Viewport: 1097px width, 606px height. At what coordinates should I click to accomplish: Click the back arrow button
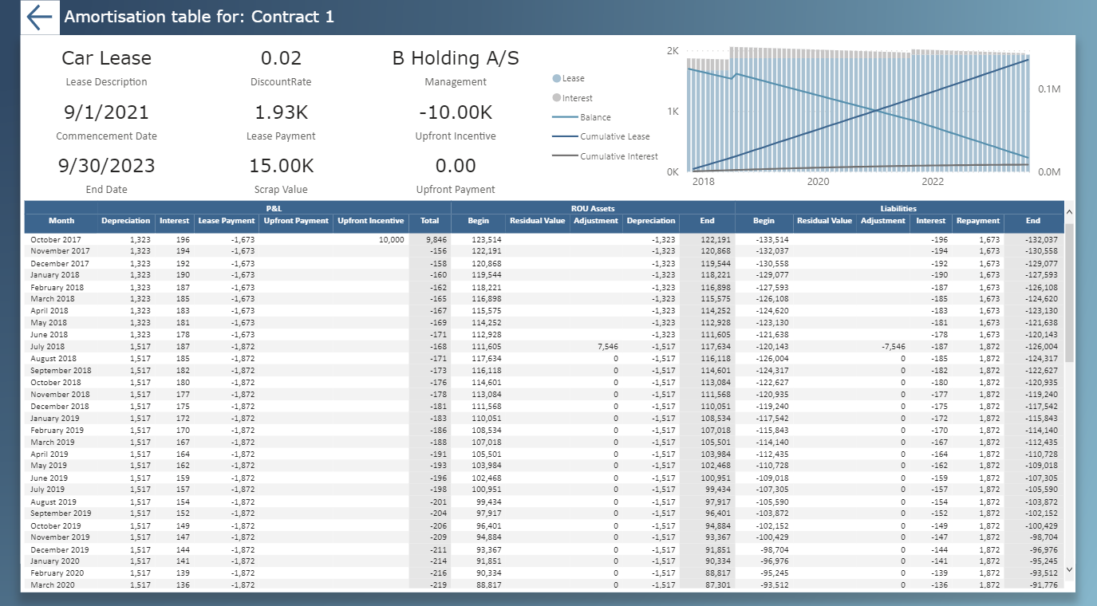point(40,18)
